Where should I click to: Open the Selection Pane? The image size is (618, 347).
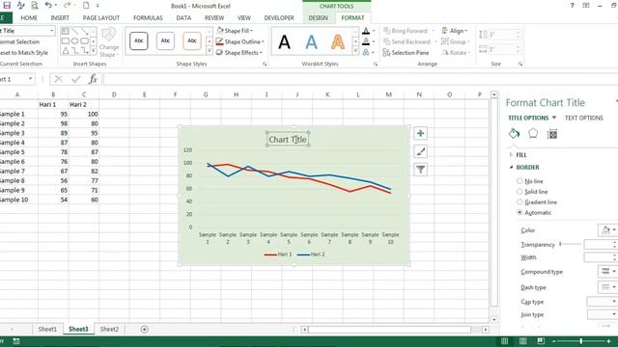click(x=406, y=52)
